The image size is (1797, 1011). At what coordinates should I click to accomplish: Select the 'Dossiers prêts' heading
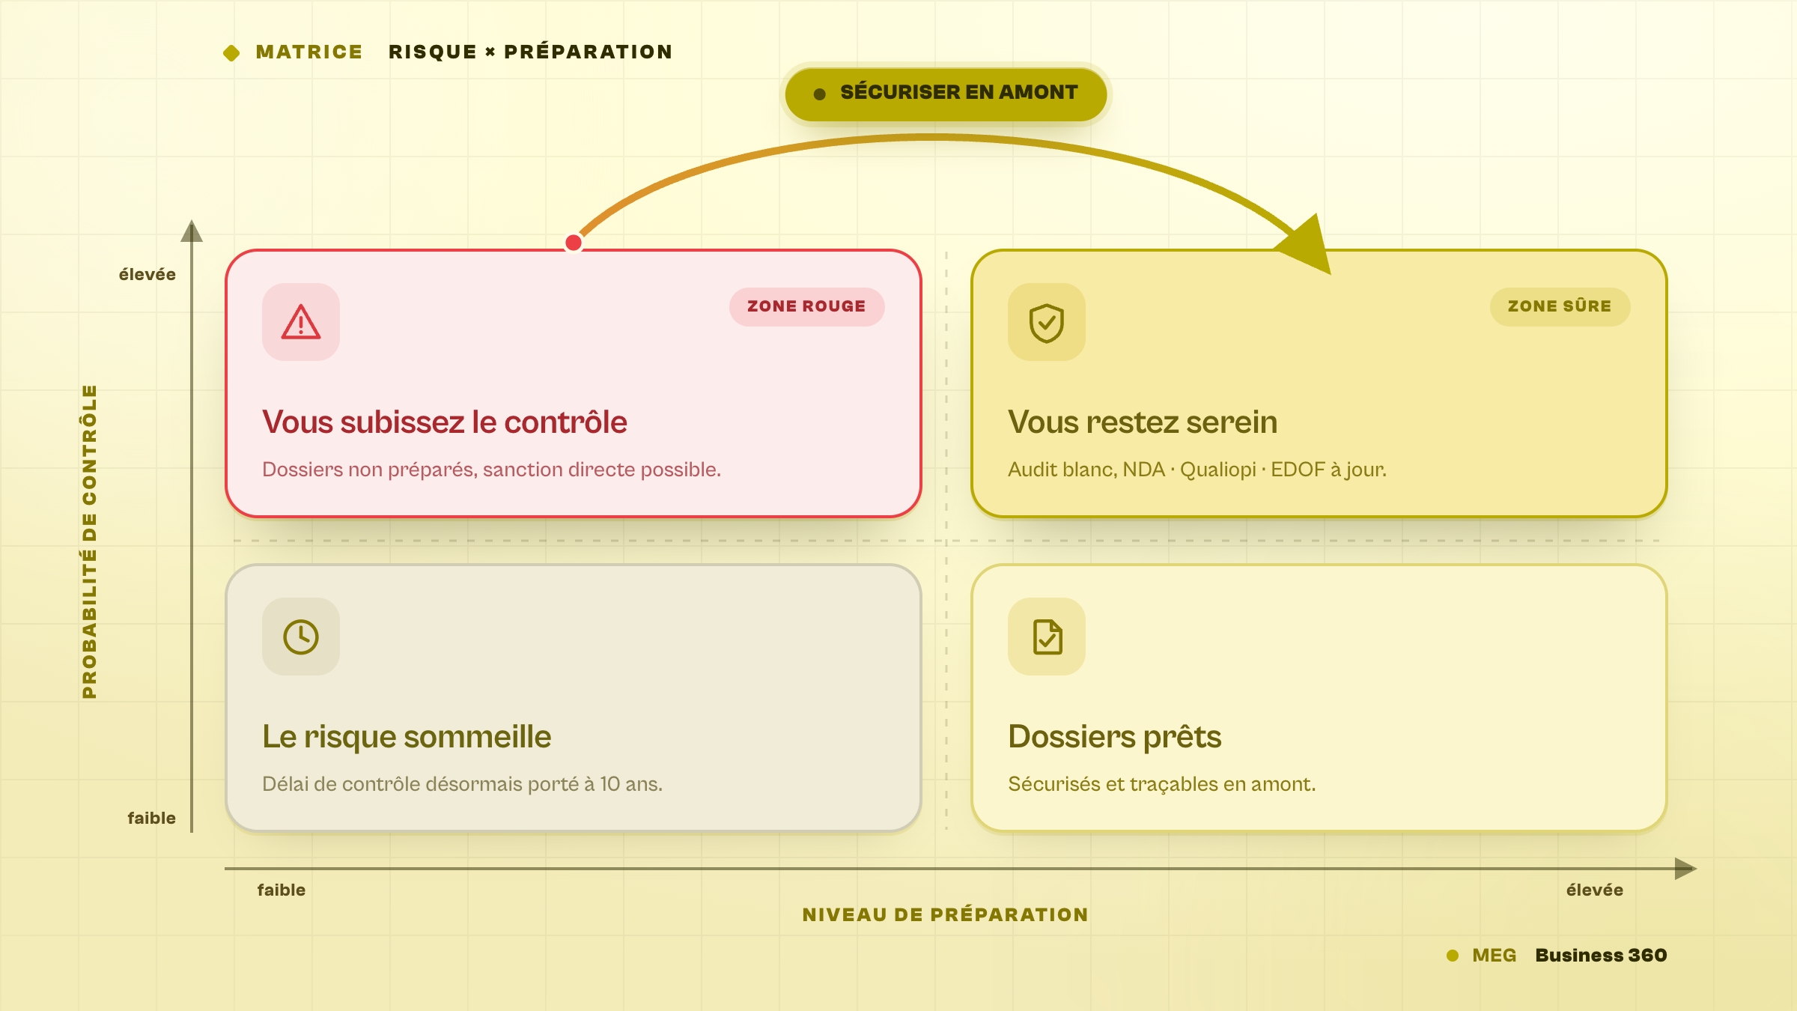tap(1115, 737)
